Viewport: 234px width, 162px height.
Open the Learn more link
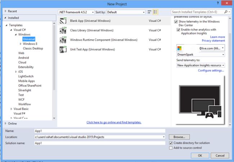(217, 37)
